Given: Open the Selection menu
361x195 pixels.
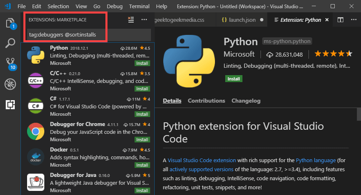Looking at the screenshot, I should click(x=58, y=7).
